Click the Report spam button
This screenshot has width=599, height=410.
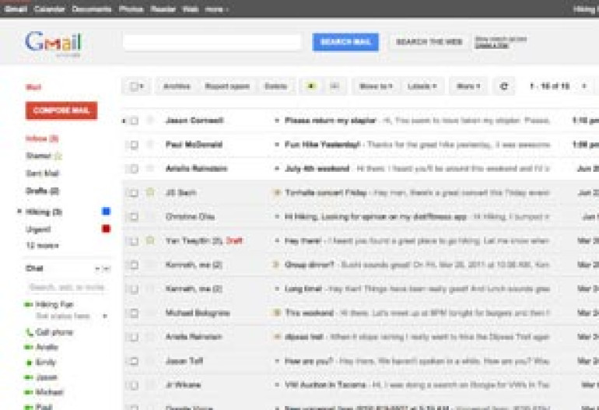click(x=227, y=86)
